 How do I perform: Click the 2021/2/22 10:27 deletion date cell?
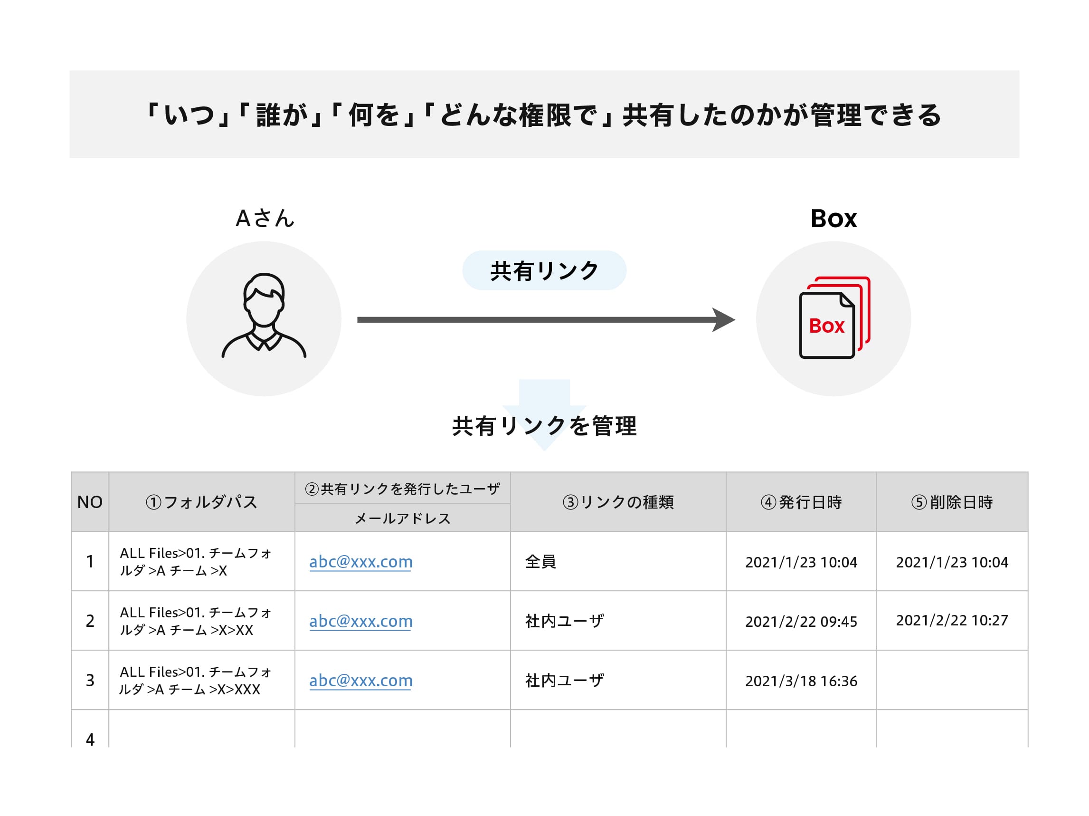click(952, 620)
